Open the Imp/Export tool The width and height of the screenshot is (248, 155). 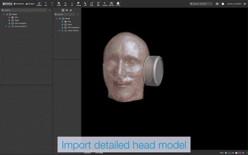tap(39, 3)
